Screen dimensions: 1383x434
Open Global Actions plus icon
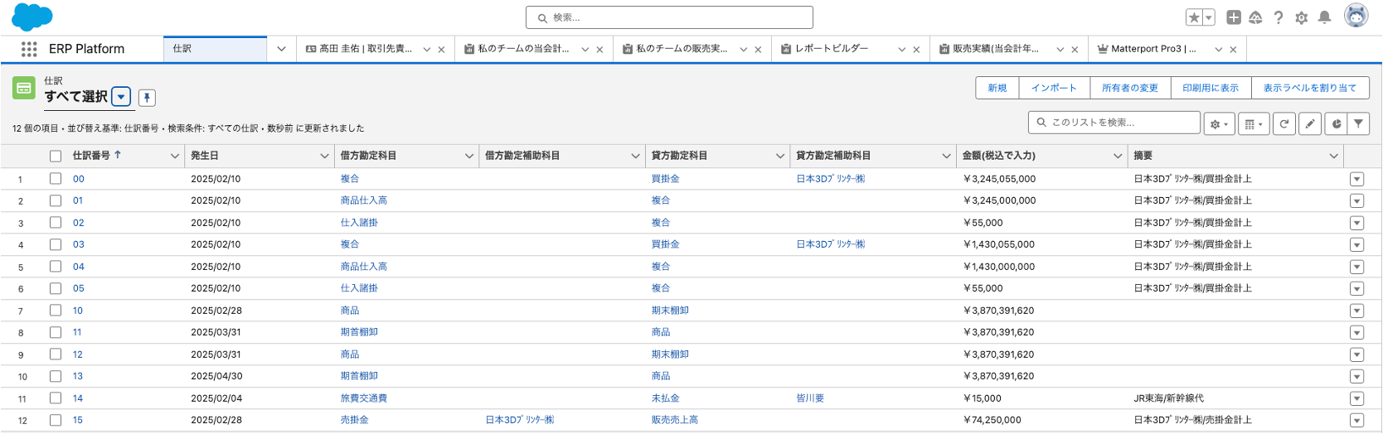(1234, 17)
